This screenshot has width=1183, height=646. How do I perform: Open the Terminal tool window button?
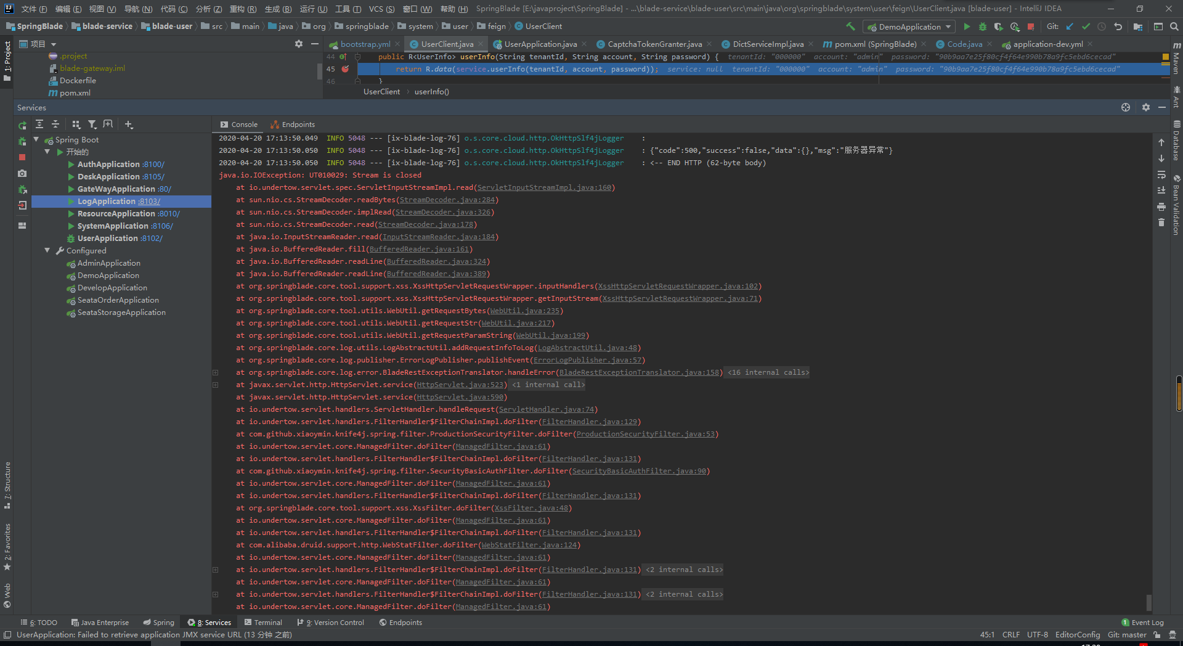(263, 623)
